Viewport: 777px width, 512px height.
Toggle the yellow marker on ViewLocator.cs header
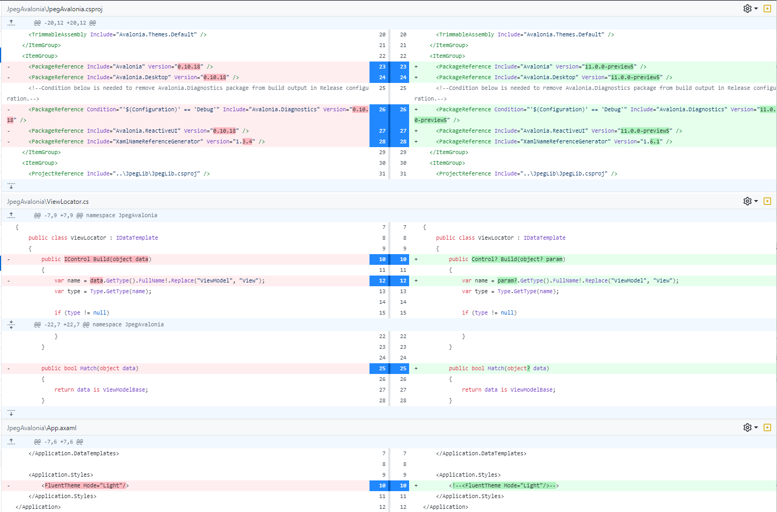(767, 201)
